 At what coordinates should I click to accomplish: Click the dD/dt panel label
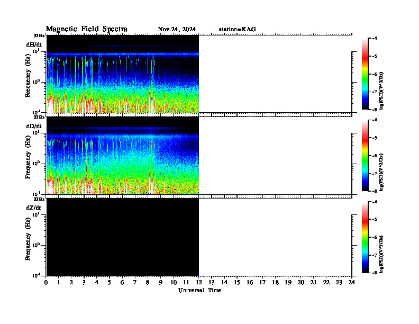coord(34,126)
